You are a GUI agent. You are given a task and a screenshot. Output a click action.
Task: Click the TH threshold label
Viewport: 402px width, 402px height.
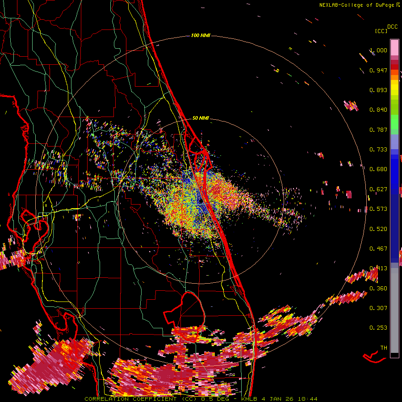[x=384, y=348]
